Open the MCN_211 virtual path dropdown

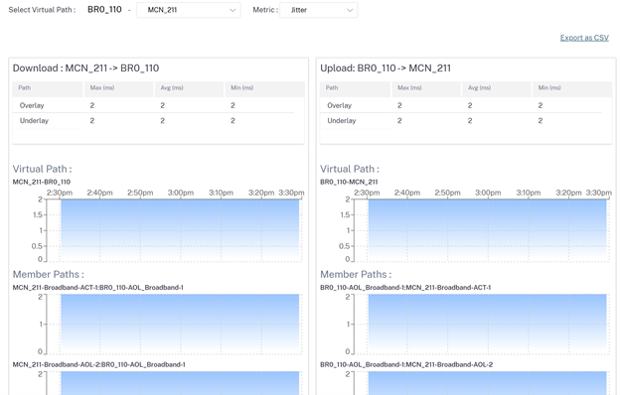pyautogui.click(x=188, y=10)
